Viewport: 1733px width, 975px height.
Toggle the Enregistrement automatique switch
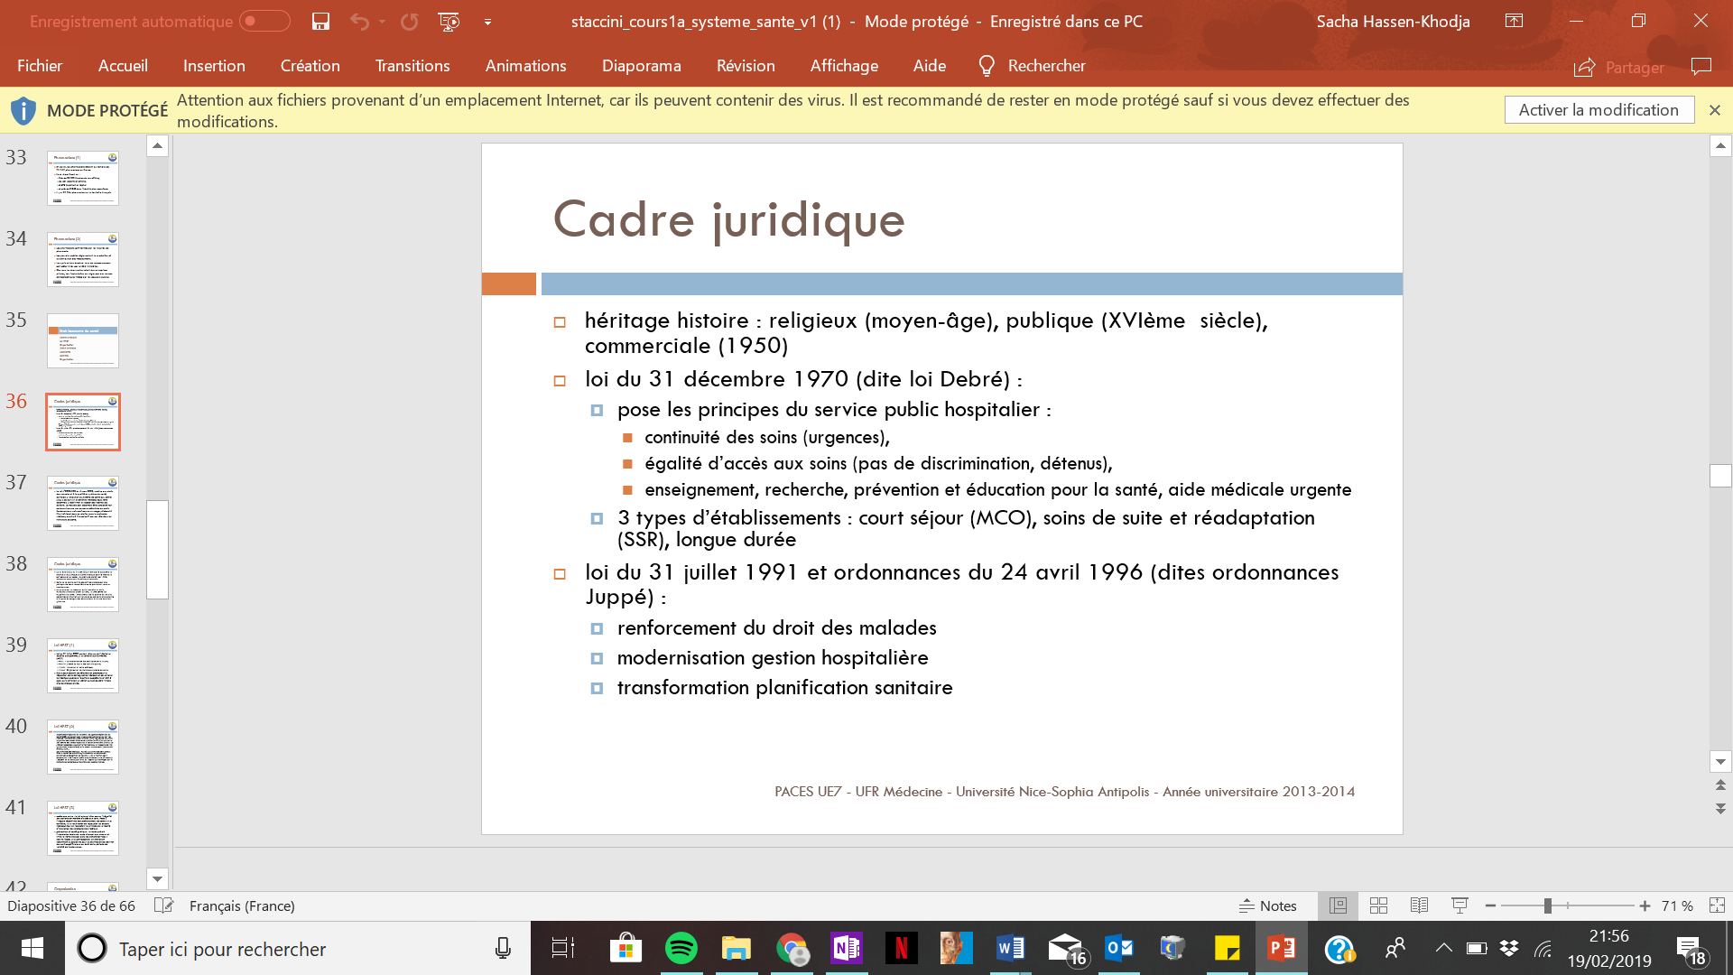coord(264,22)
